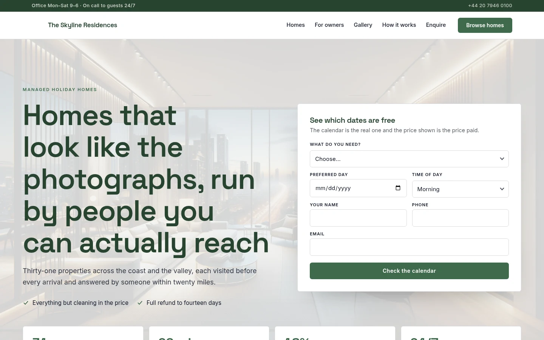Click the Thirty-one properties paragraph
Screen dimensions: 544x340
point(140,277)
